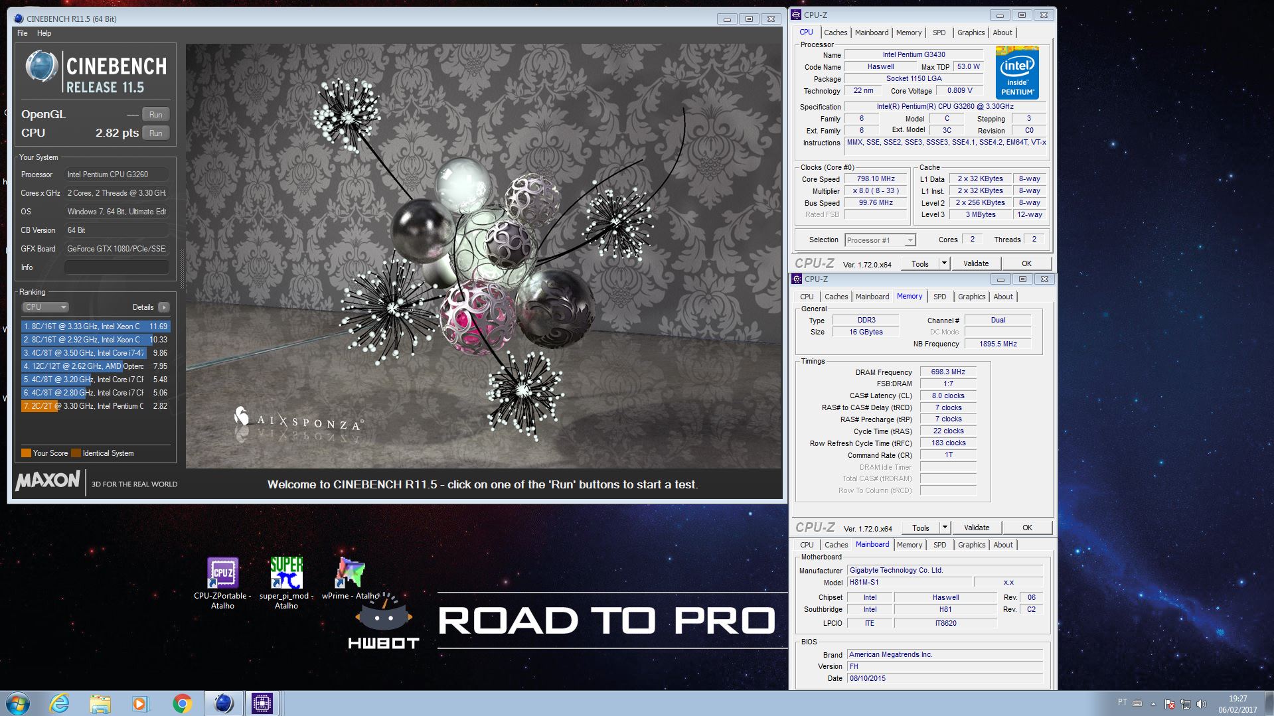This screenshot has width=1274, height=716.
Task: Click Tools button in Memory CPU-Z
Action: pyautogui.click(x=920, y=528)
